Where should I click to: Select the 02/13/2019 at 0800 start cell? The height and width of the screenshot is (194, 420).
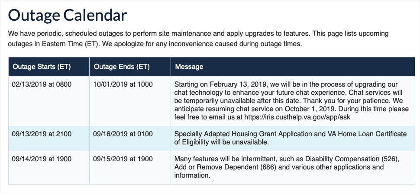point(42,84)
